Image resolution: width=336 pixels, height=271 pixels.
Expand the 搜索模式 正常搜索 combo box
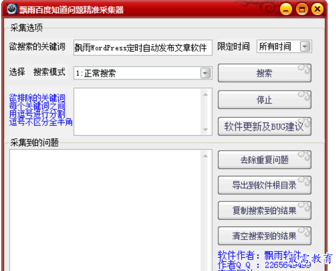coord(206,73)
